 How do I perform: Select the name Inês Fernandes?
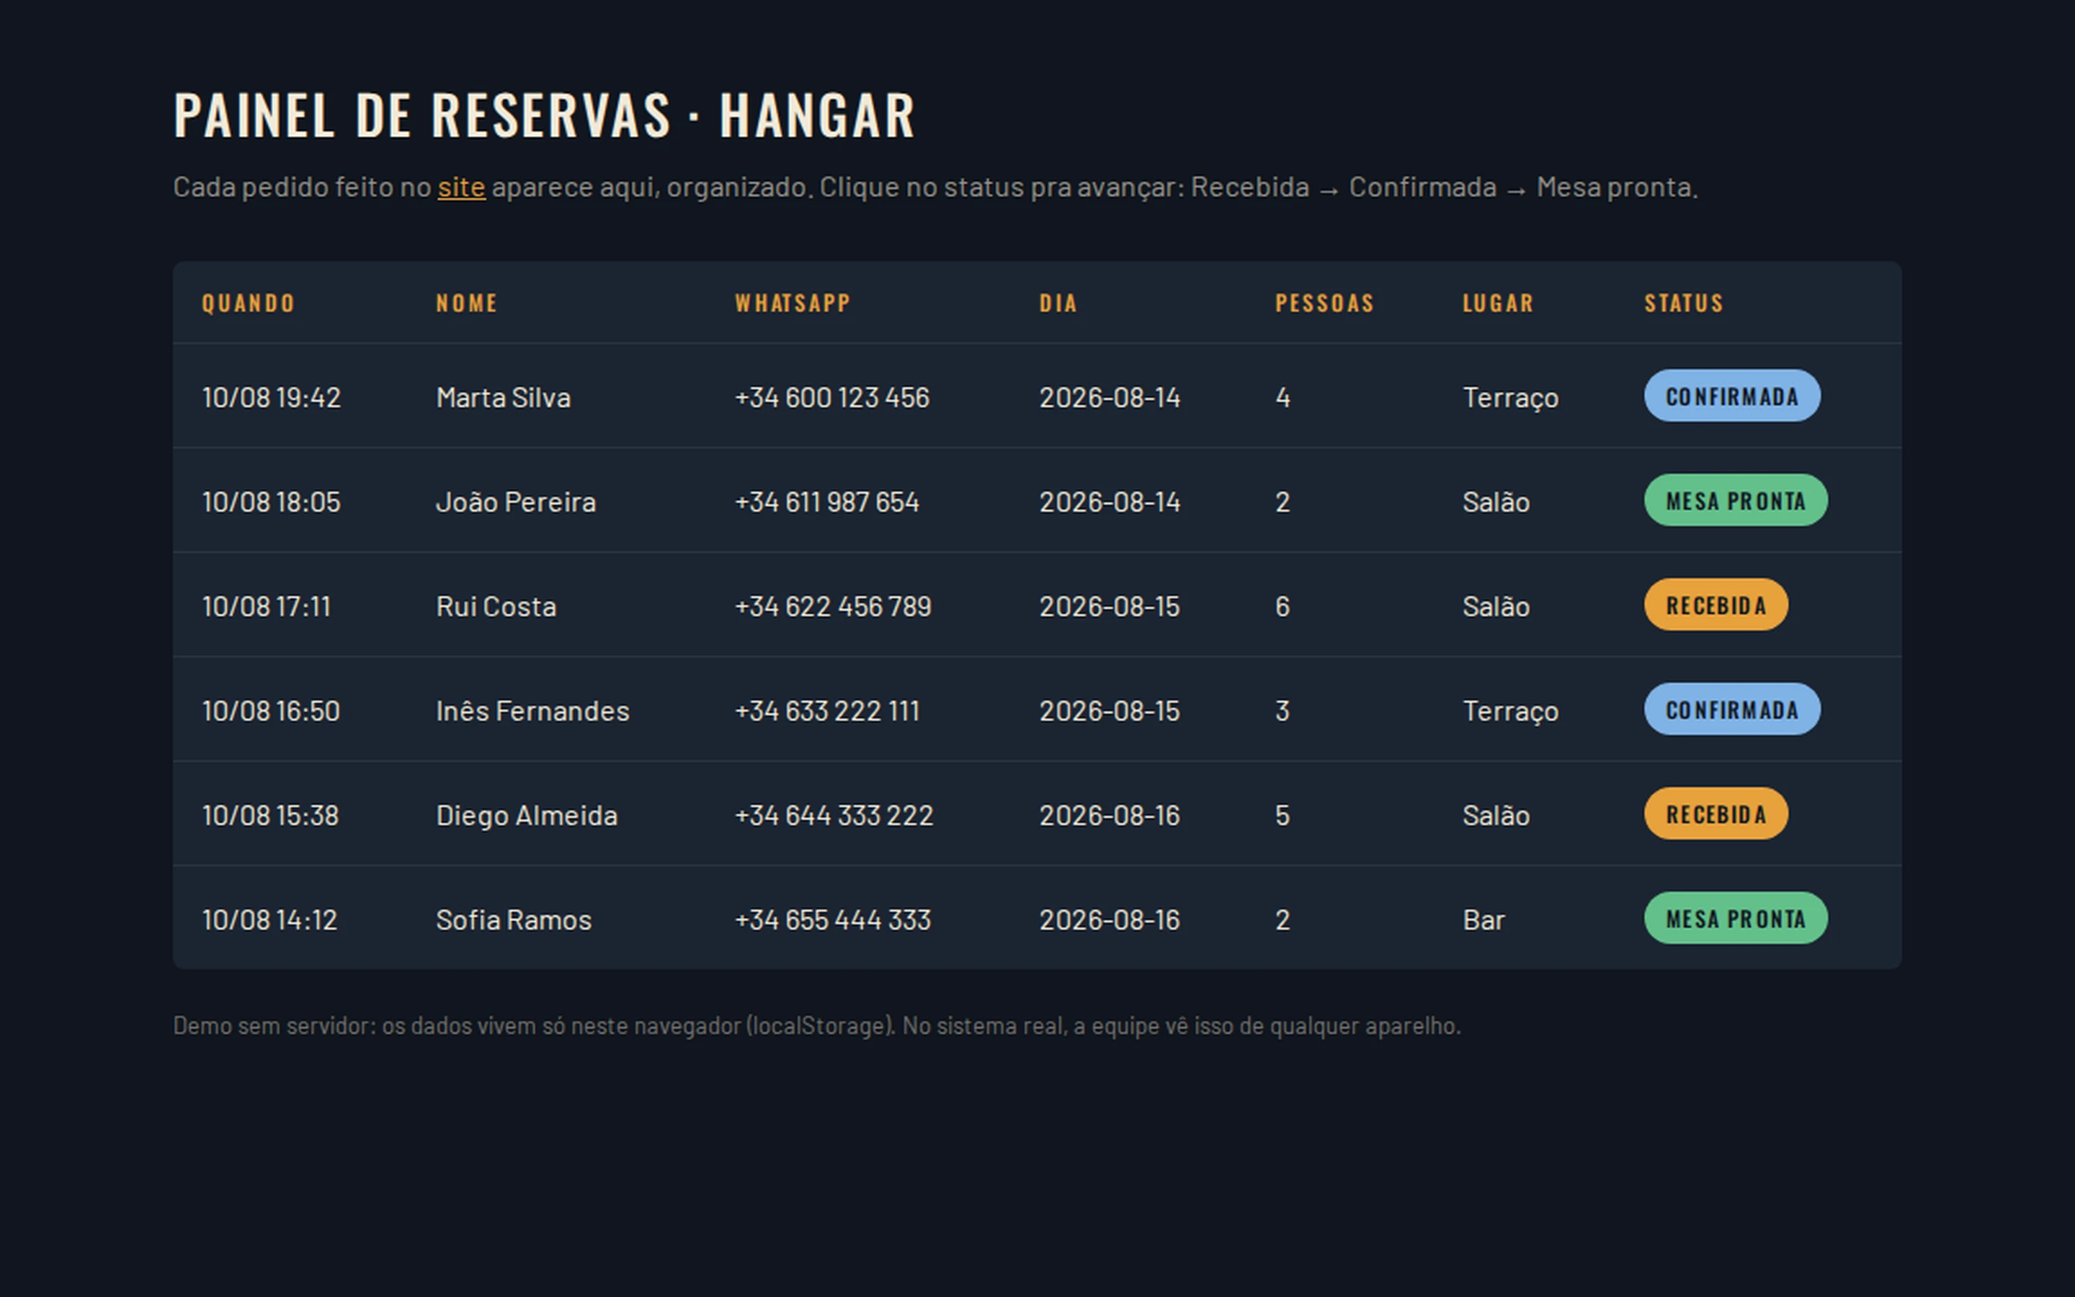(532, 711)
